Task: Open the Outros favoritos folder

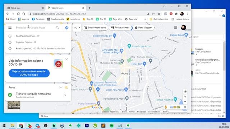Action: (159, 19)
